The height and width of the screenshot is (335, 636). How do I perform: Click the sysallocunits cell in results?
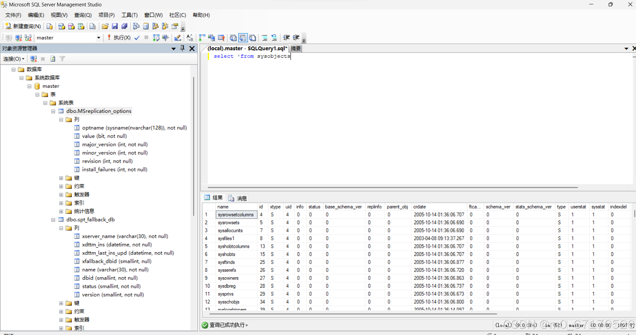[x=236, y=231]
